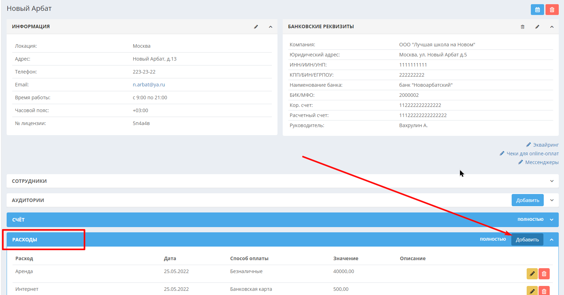564x295 pixels.
Task: Delete the Интернет expense row
Action: pos(544,291)
